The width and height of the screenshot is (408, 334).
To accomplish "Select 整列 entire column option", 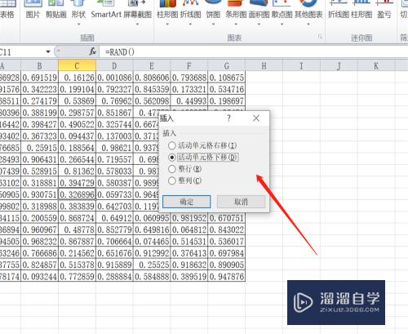I will (184, 180).
